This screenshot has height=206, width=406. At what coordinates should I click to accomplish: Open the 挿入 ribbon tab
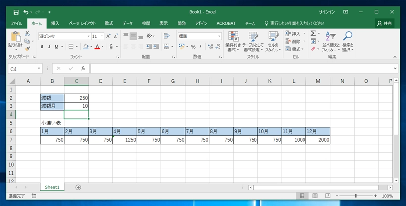[x=55, y=23]
